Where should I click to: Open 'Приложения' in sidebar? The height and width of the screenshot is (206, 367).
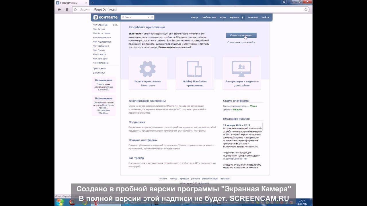tap(99, 69)
